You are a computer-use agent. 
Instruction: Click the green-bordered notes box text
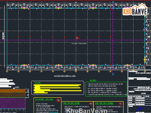point(106,89)
